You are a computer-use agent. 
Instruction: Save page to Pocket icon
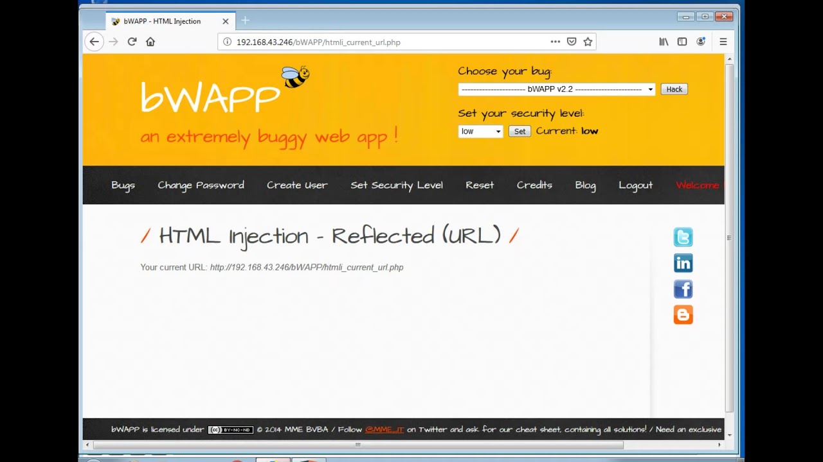tap(572, 42)
